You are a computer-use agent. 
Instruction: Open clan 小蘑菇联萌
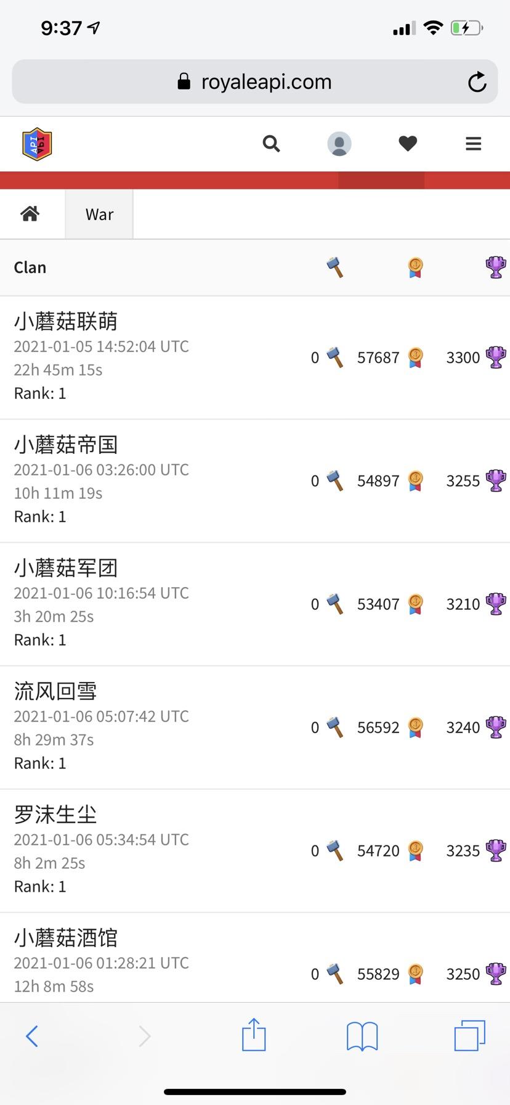pyautogui.click(x=66, y=321)
